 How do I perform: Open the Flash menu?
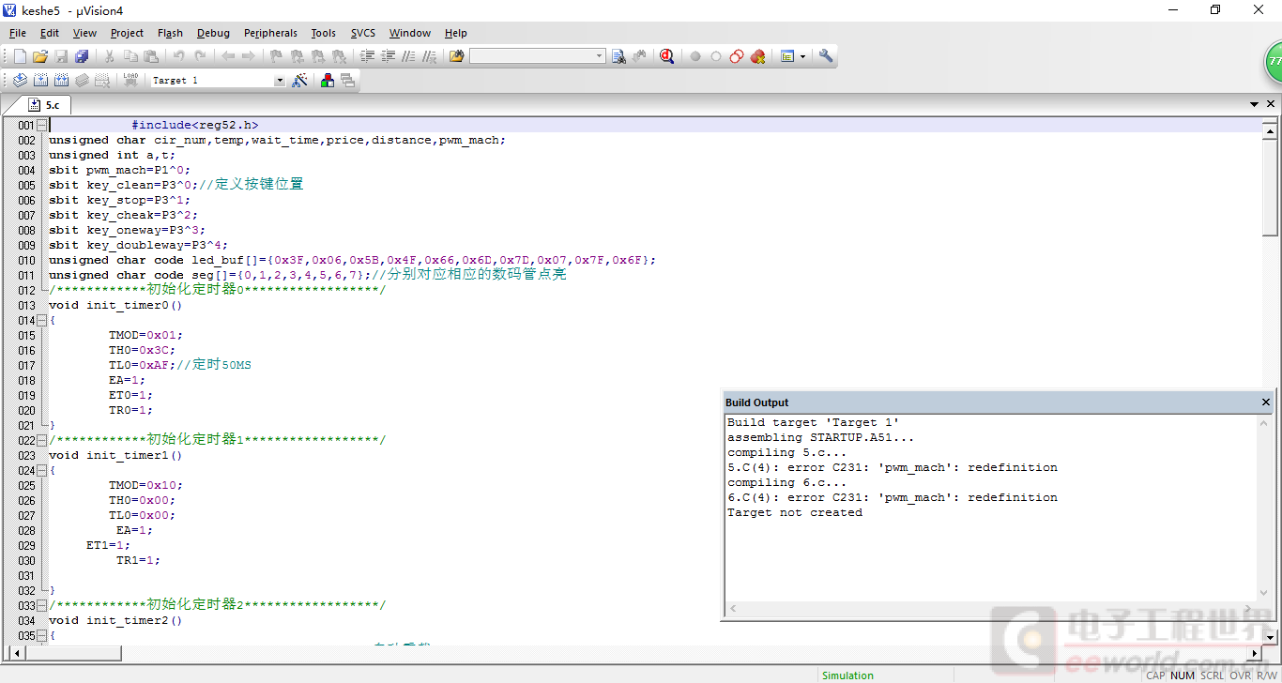170,33
